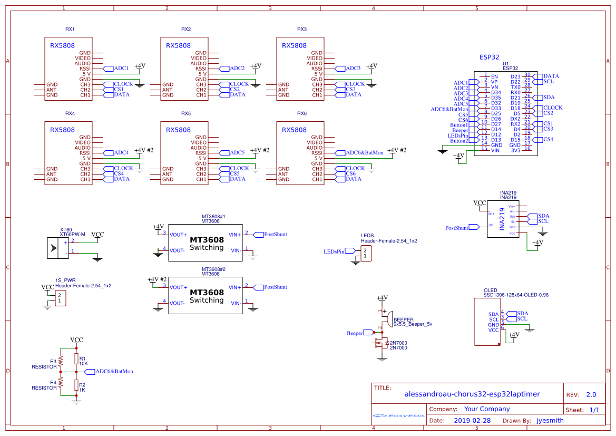Select LEDsPin port beside LEDS header
This screenshot has height=436, width=616.
tap(339, 251)
